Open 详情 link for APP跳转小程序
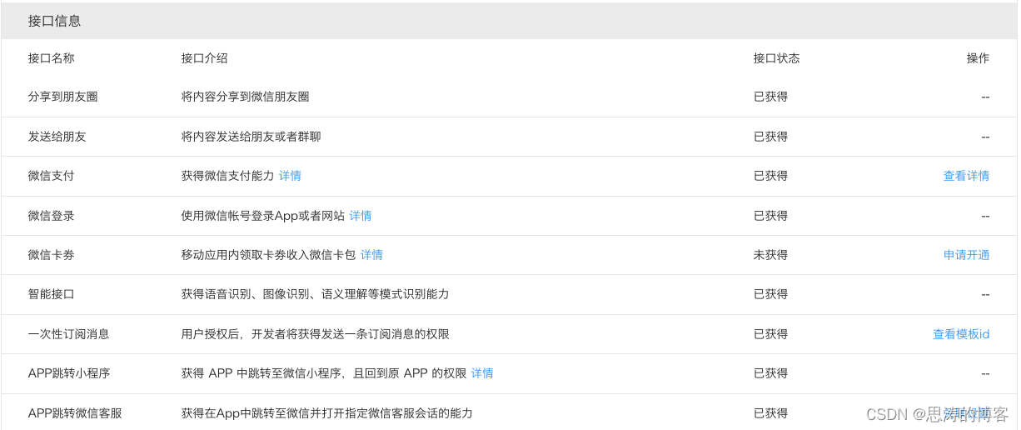Screen dimensions: 1021x430 point(482,373)
